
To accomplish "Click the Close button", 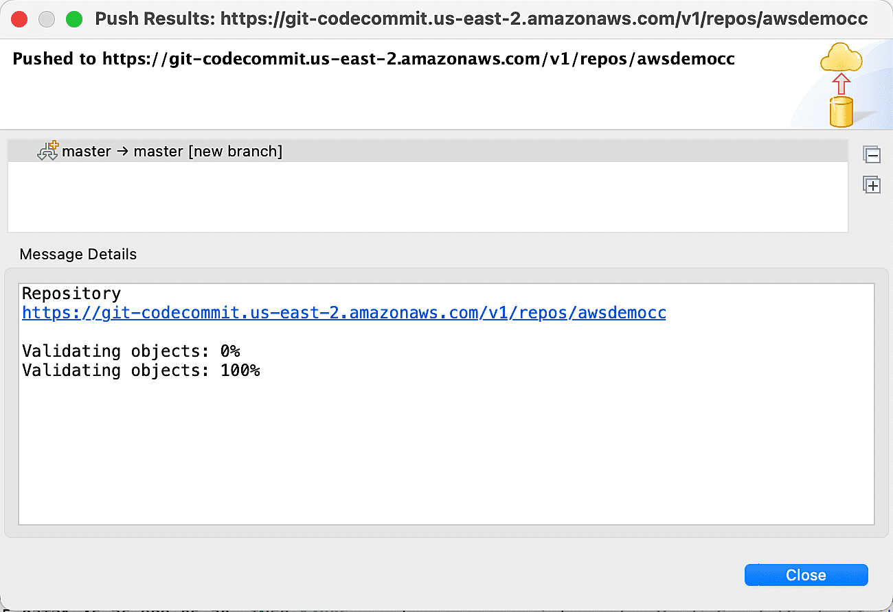I will (806, 575).
